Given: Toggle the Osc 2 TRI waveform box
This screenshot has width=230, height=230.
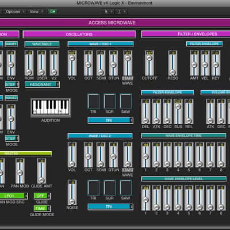Looking at the screenshot, I should 93,187.
